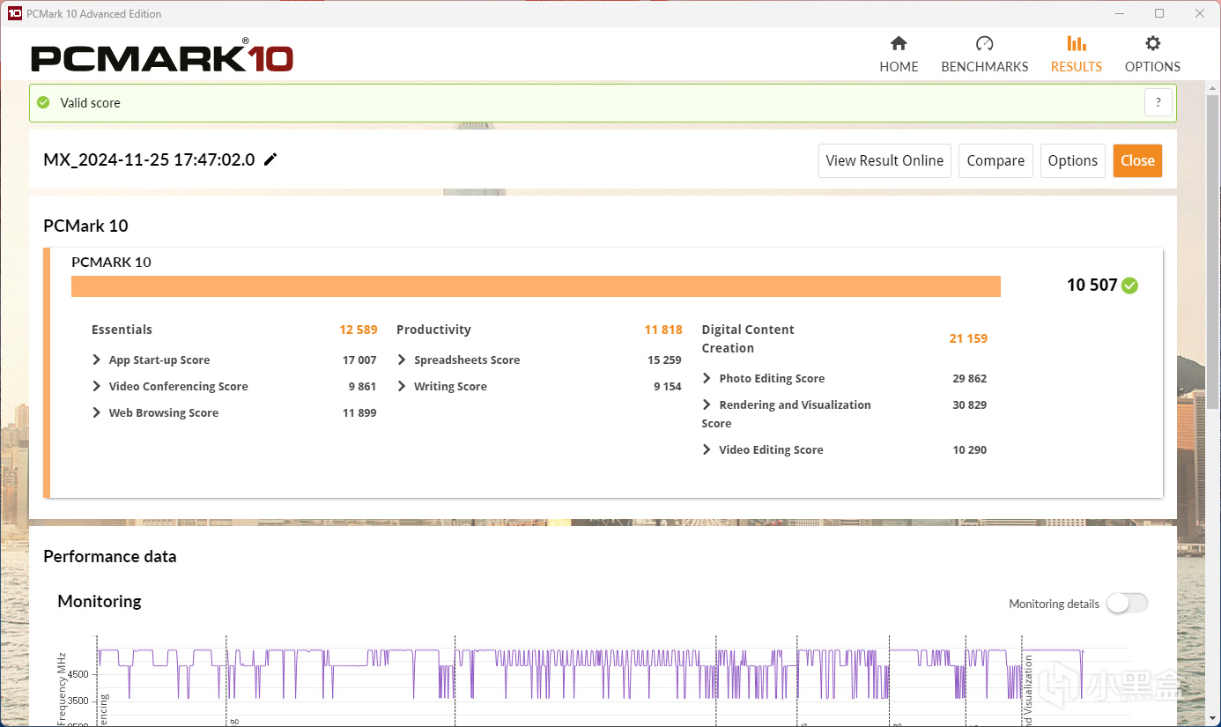Click the Writing value 9 154
This screenshot has height=727, width=1221.
pyautogui.click(x=668, y=386)
